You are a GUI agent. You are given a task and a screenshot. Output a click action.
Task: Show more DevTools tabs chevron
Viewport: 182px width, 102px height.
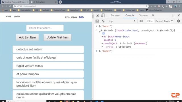pyautogui.click(x=153, y=15)
